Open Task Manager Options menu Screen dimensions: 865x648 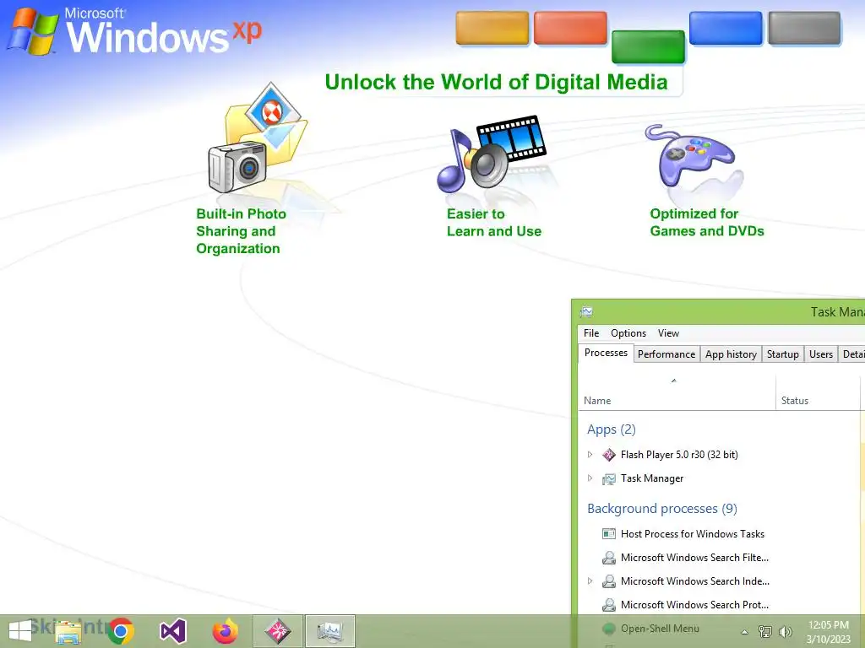coord(628,333)
